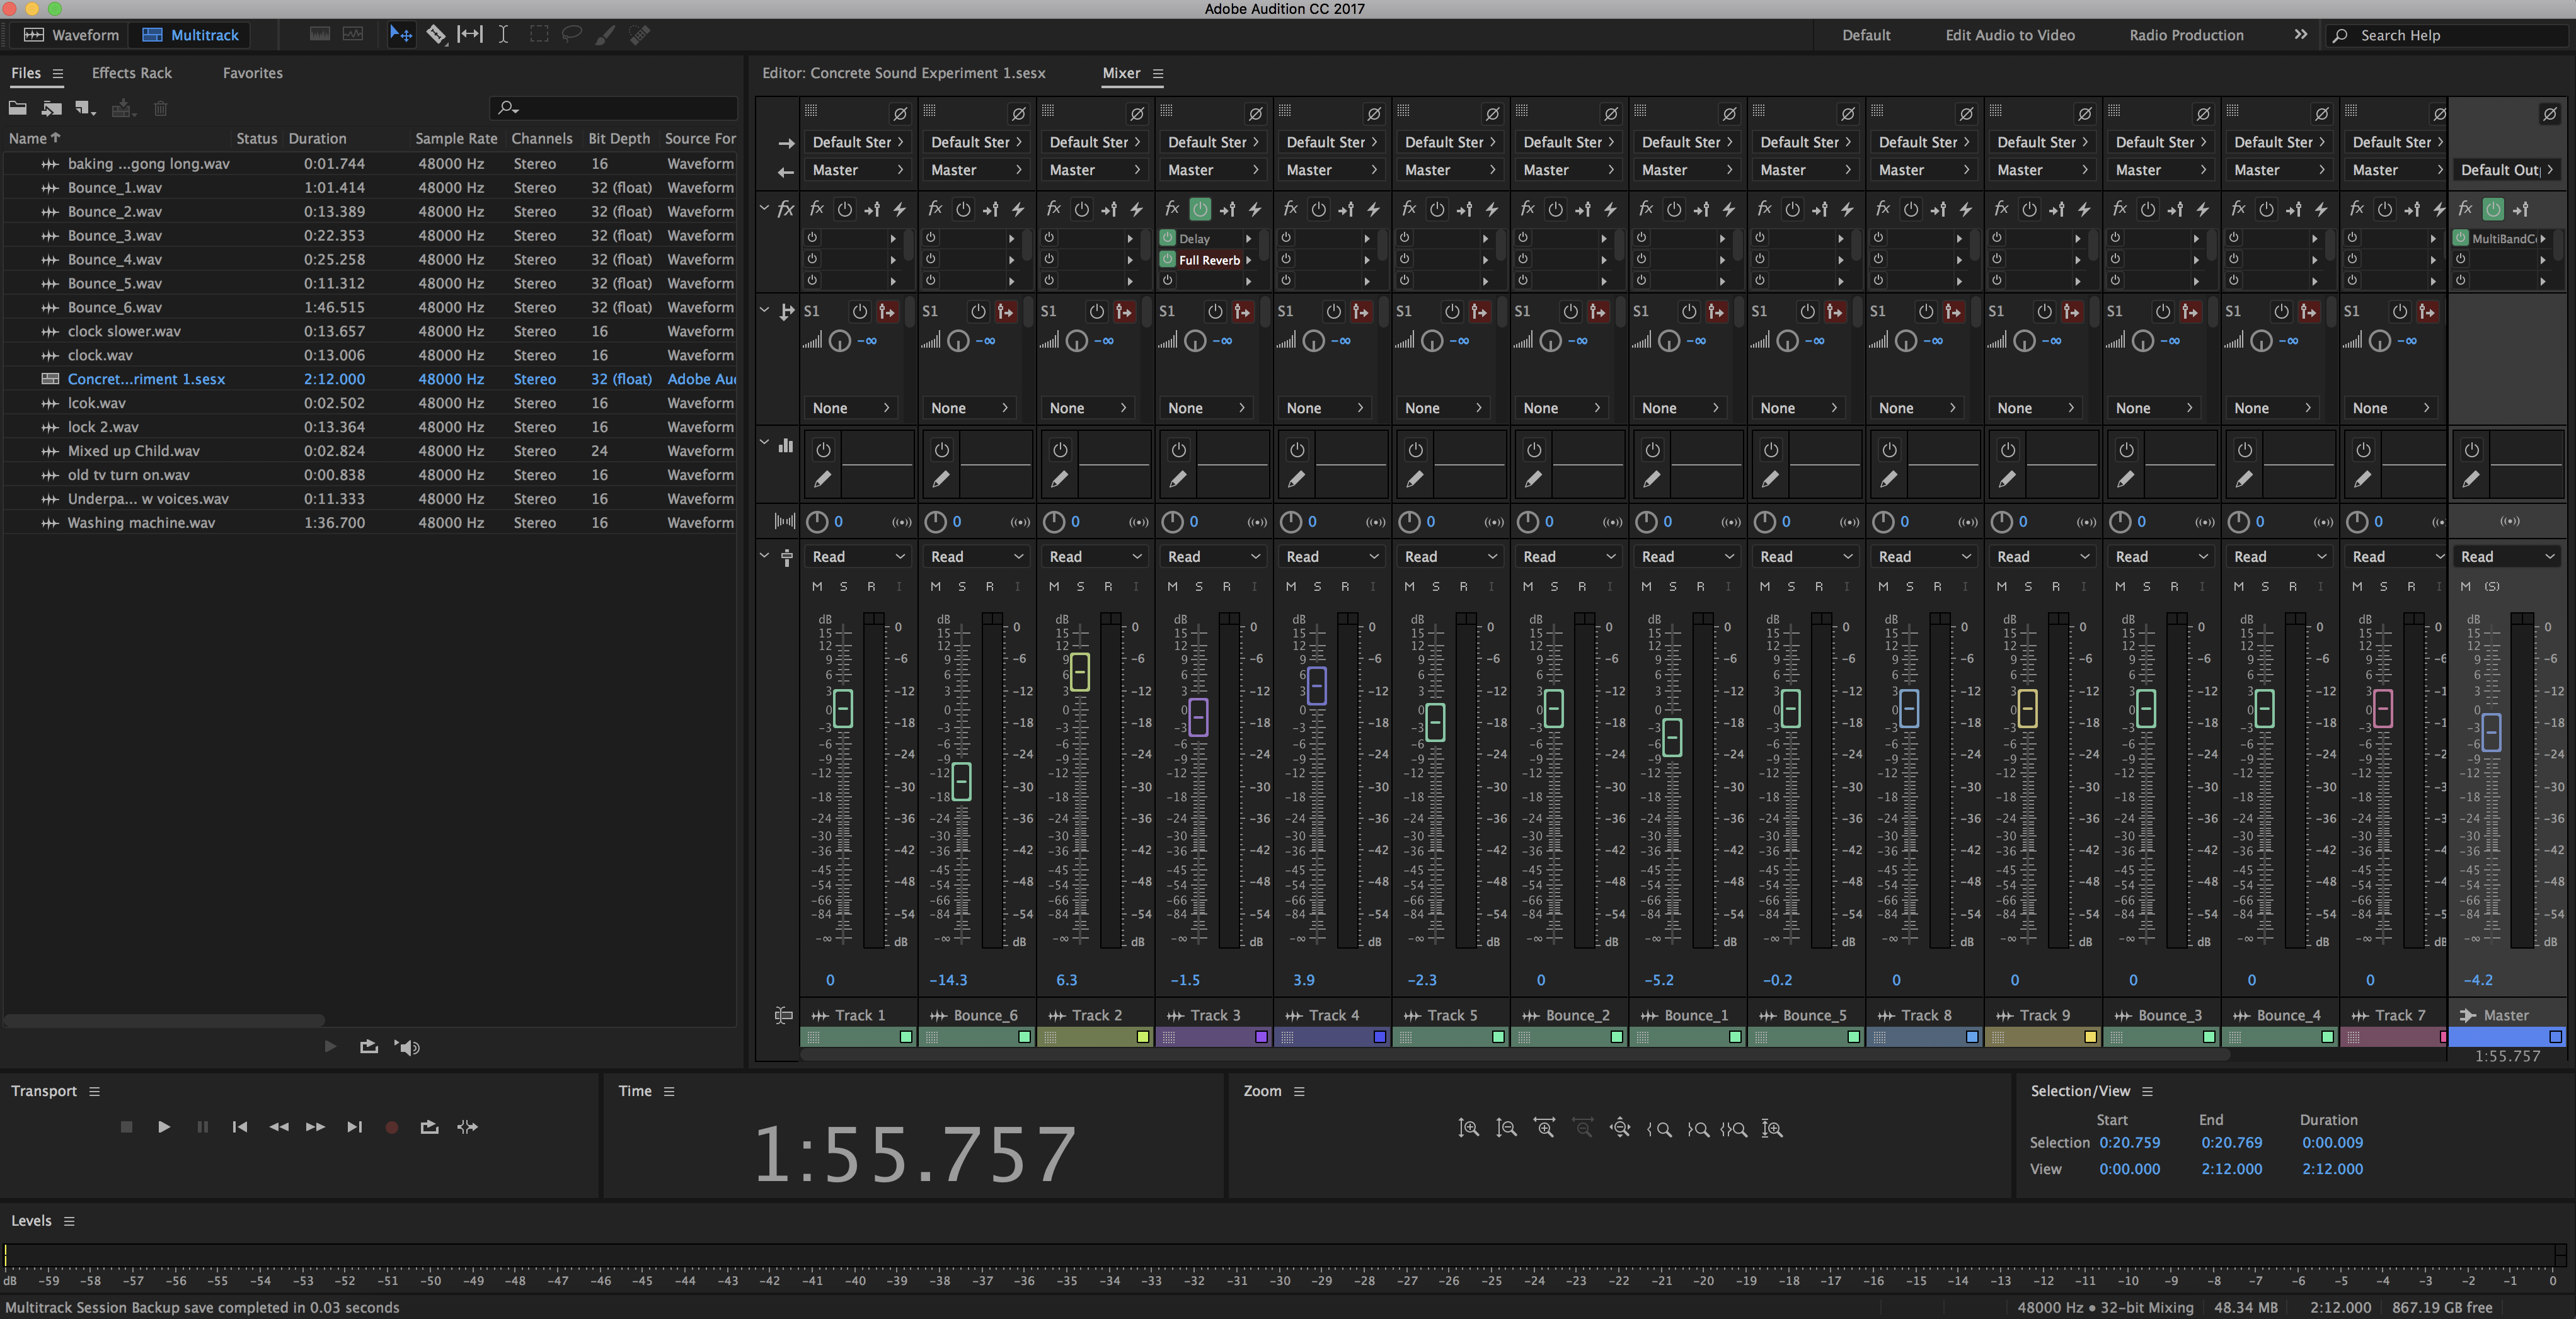Select the Time Selection tool
2576x1319 pixels.
[503, 35]
